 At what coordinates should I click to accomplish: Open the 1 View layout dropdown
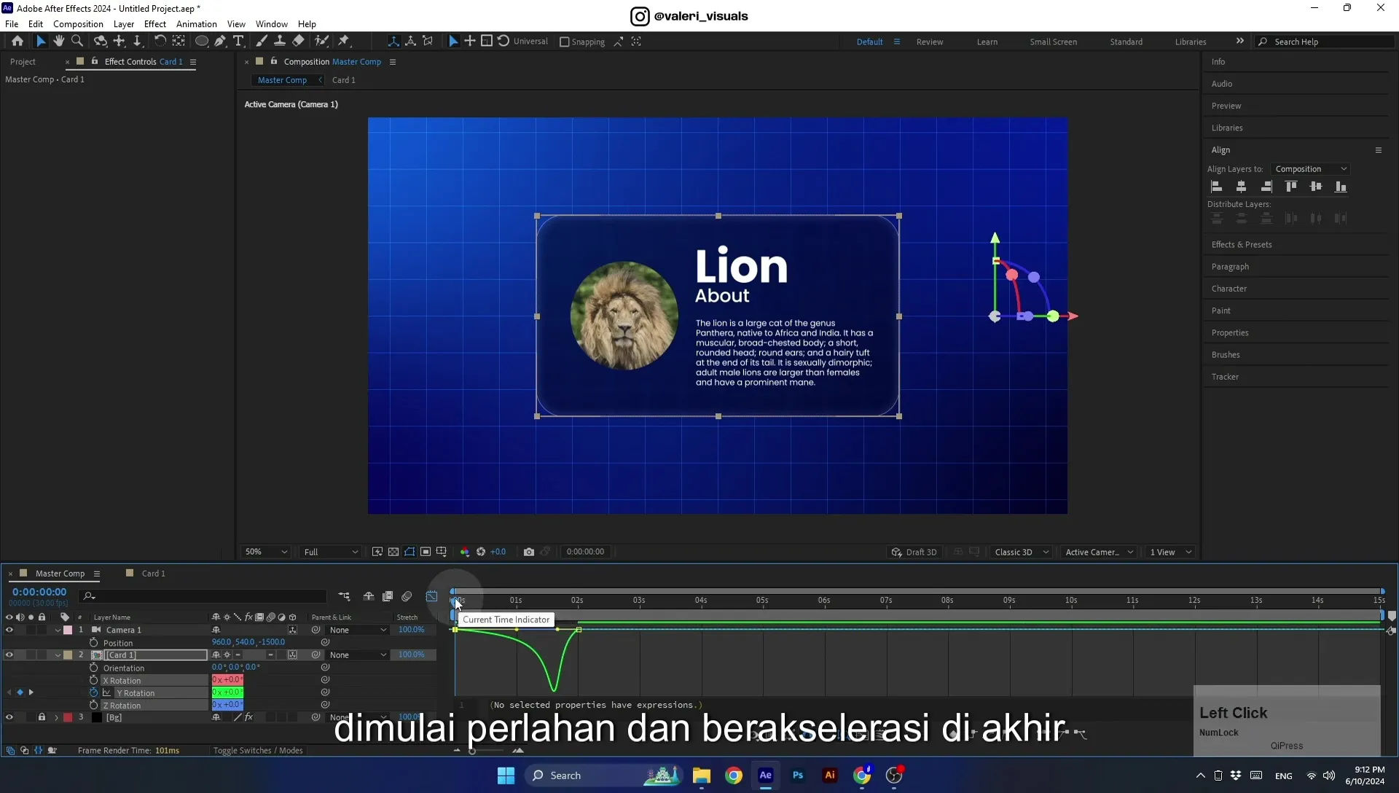pyautogui.click(x=1170, y=552)
